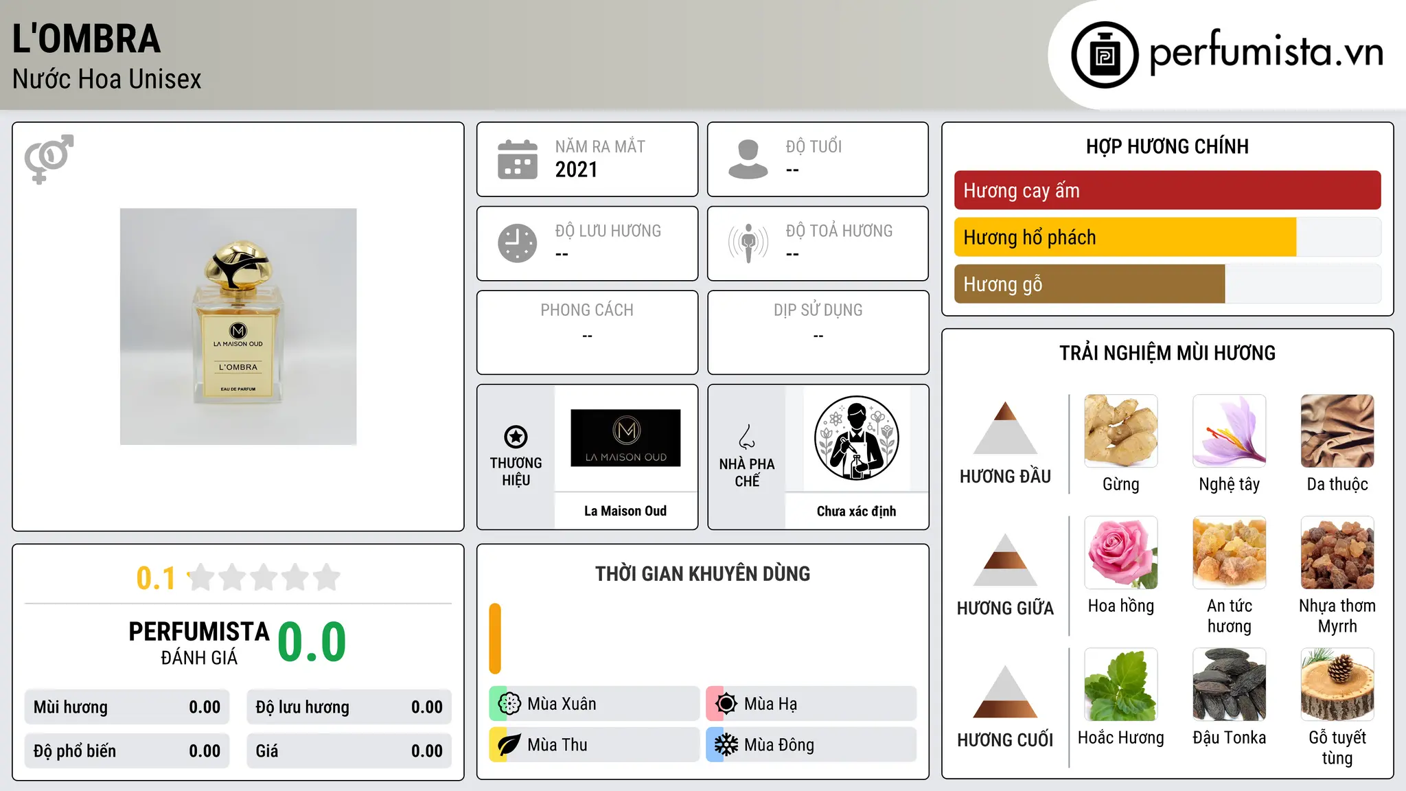This screenshot has width=1406, height=791.
Task: Open the L'OMBRA bottle product photo
Action: point(238,327)
